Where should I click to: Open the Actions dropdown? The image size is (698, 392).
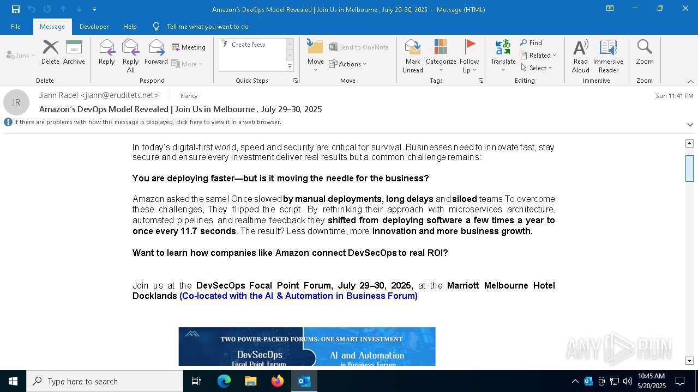[x=347, y=64]
